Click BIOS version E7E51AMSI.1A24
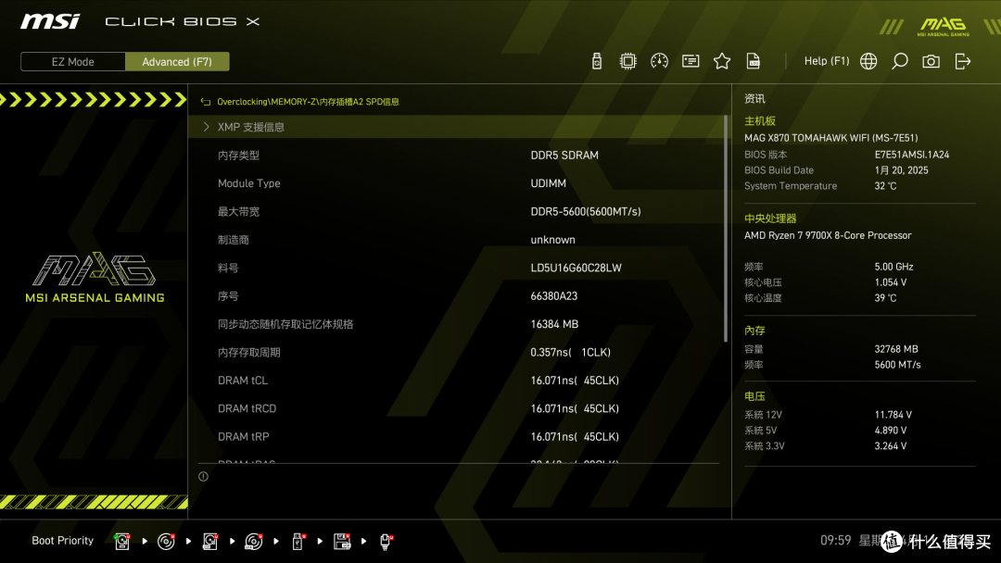The height and width of the screenshot is (563, 1001). coord(912,155)
